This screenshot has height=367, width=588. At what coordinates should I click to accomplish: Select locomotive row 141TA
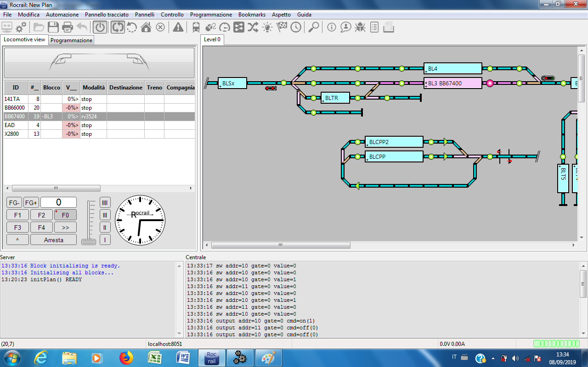(x=99, y=99)
